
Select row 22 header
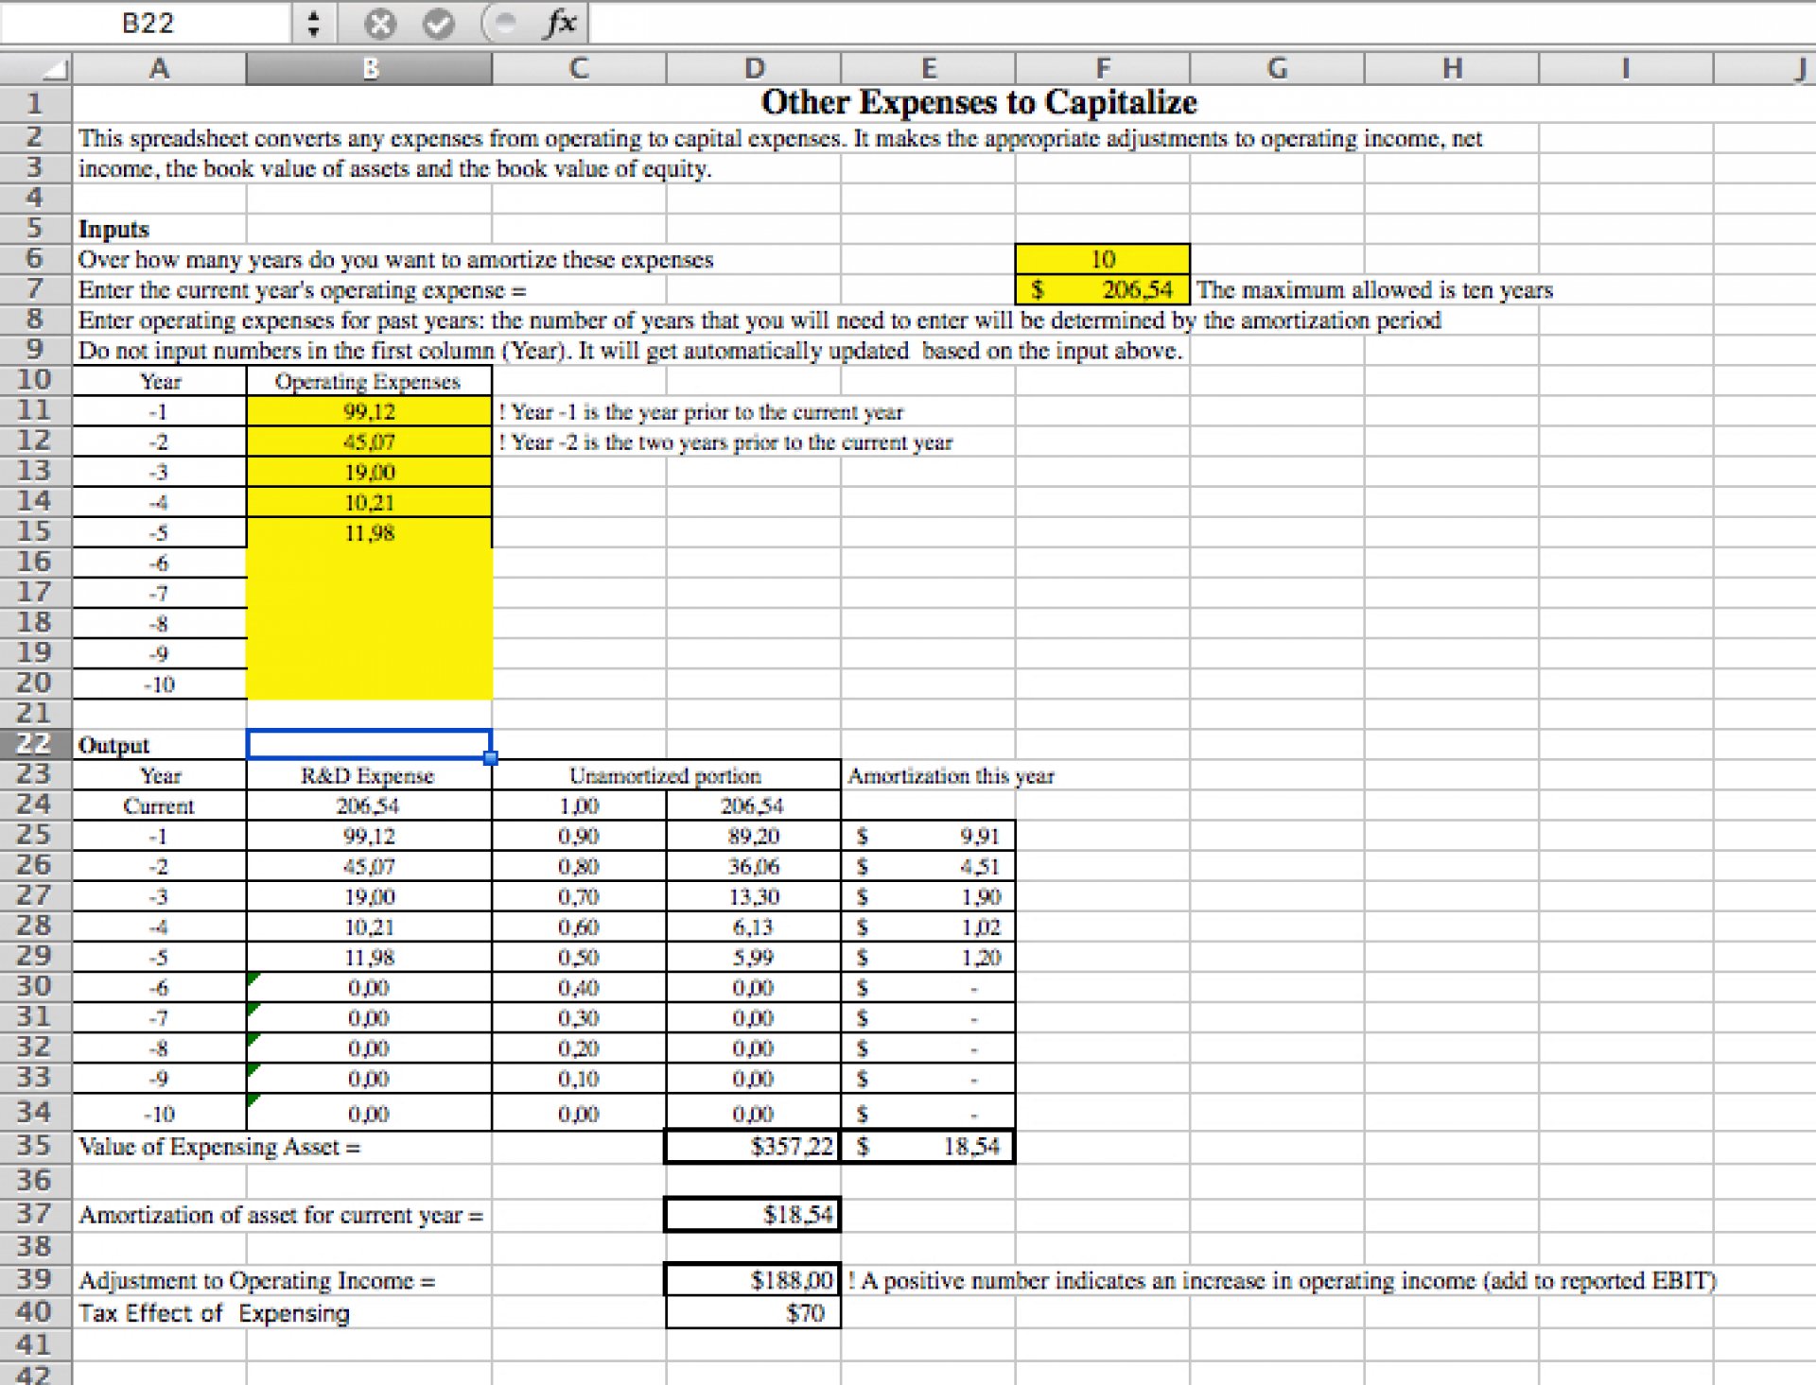tap(36, 744)
